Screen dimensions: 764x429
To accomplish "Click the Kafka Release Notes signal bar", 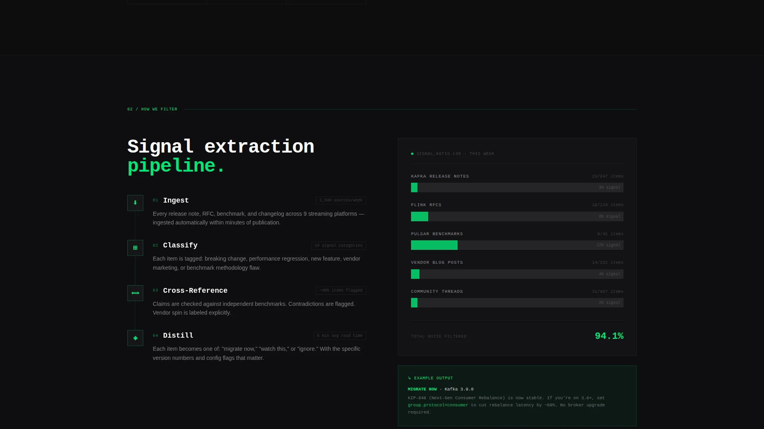I will (x=517, y=187).
